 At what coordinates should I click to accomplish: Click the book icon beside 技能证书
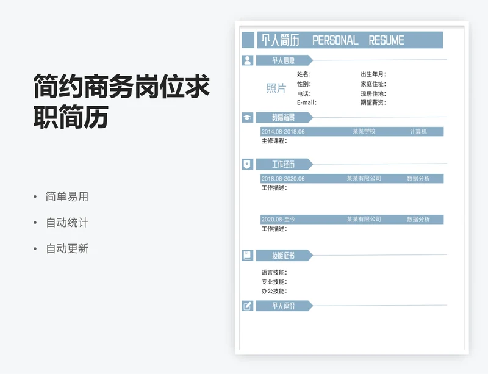click(x=248, y=256)
